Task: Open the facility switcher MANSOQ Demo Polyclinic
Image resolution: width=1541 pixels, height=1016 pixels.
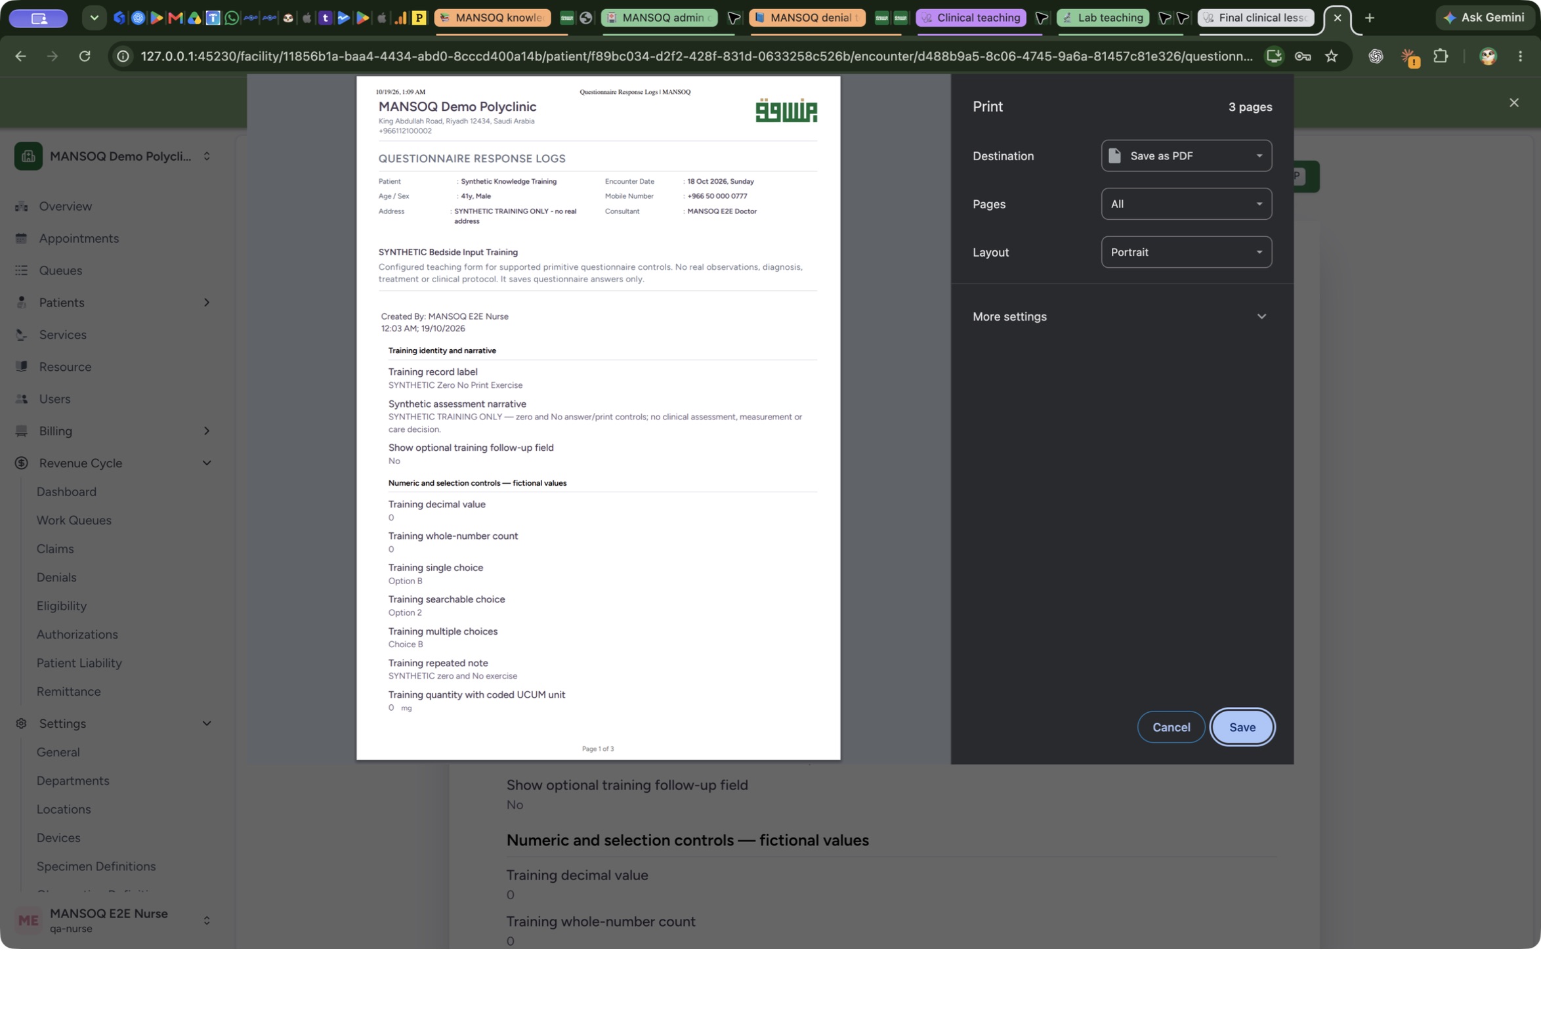Action: click(114, 156)
